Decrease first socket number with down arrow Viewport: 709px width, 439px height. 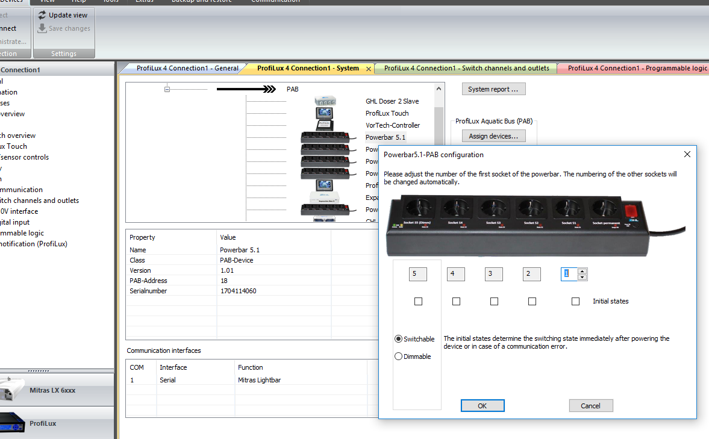[583, 277]
